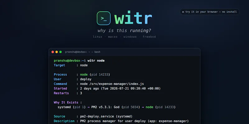The image size is (249, 124).
Task: Click the witr terminal prompt logo icon
Action: 104,18
